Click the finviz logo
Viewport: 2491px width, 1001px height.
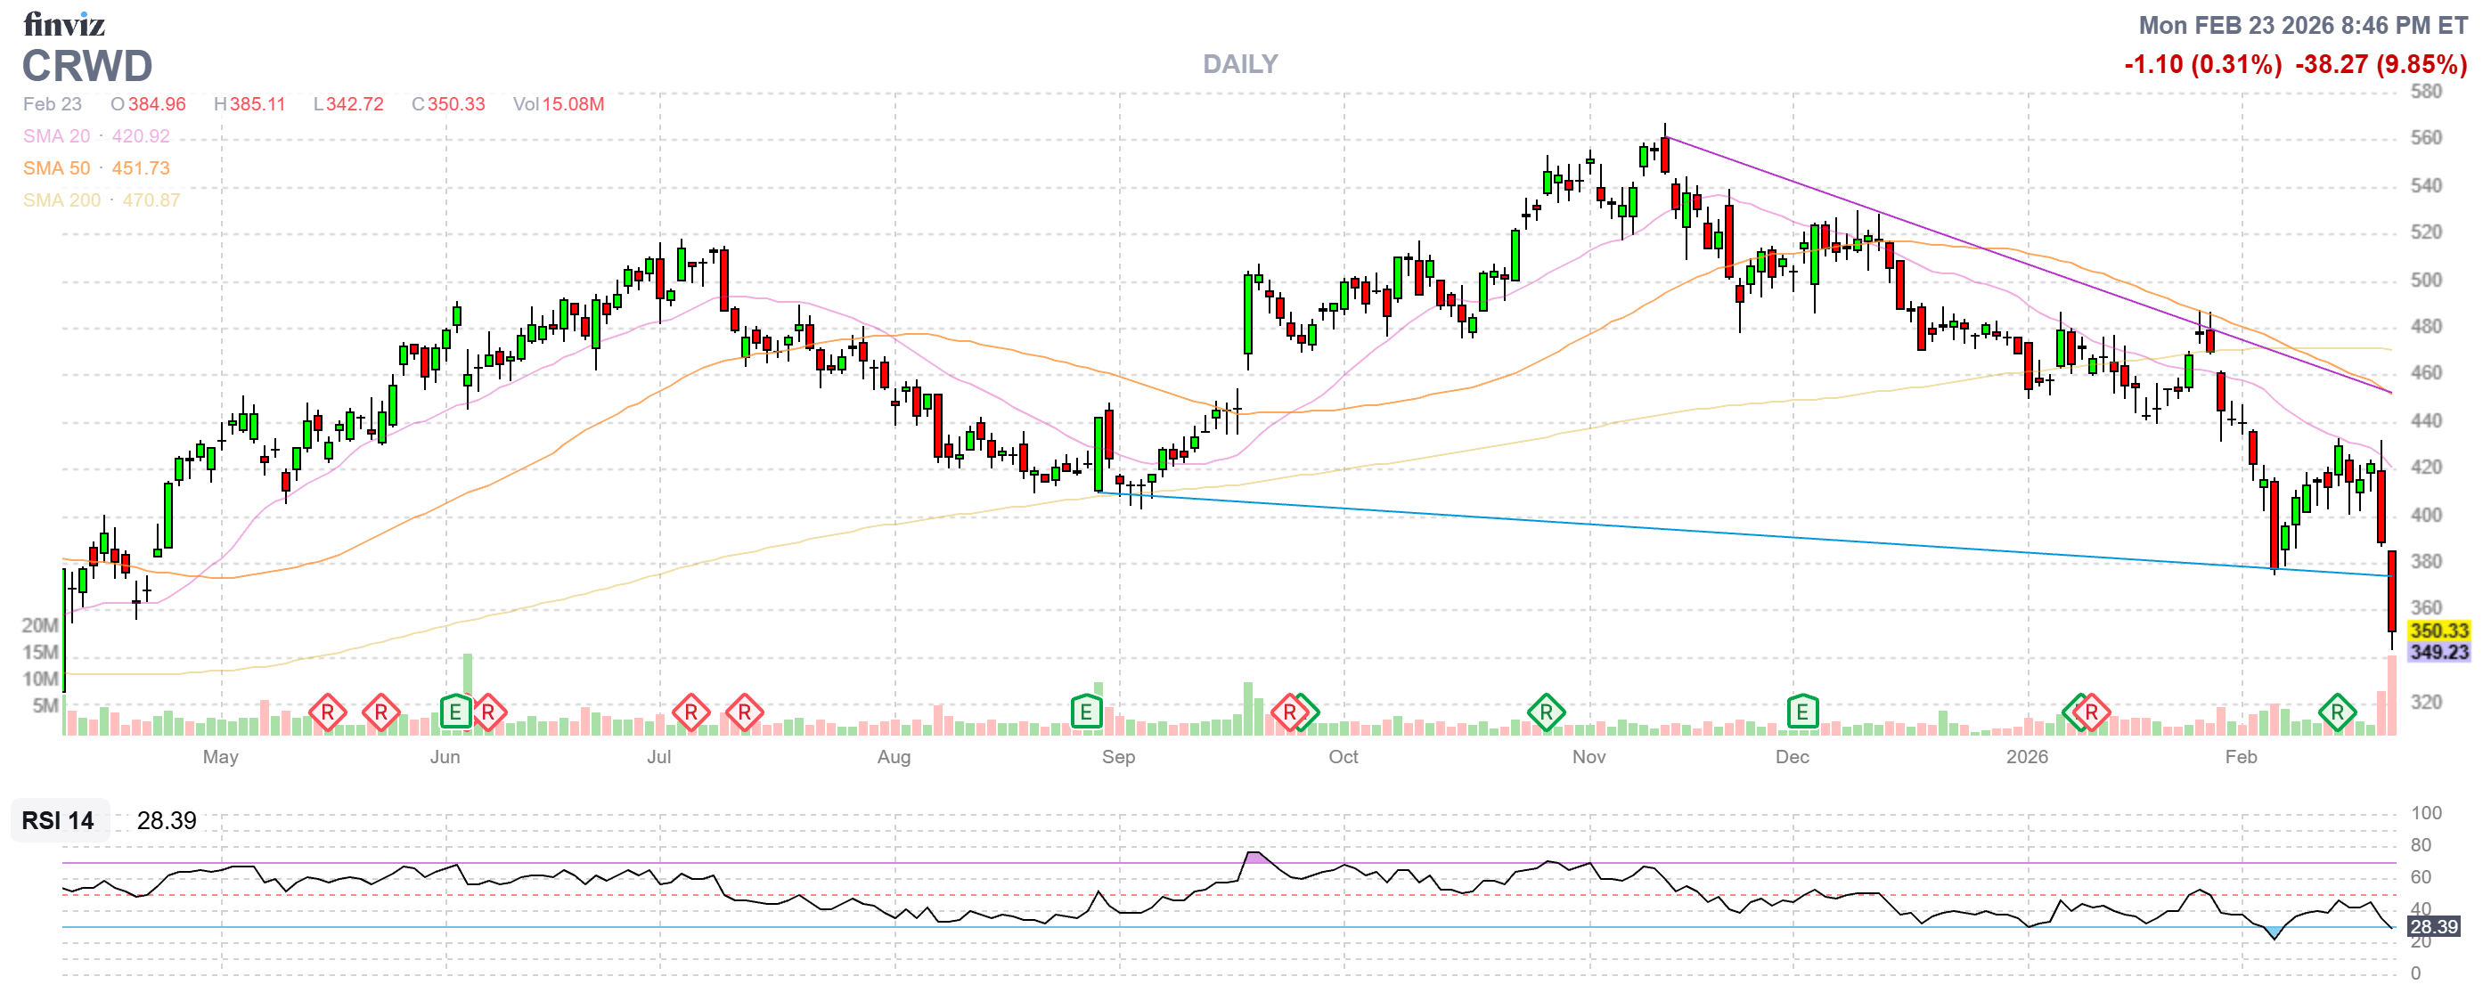(x=64, y=24)
